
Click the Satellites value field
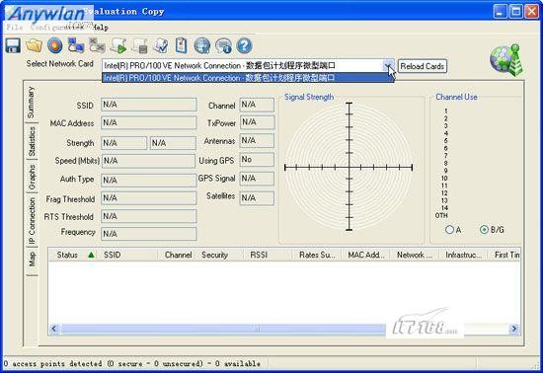[x=257, y=198]
